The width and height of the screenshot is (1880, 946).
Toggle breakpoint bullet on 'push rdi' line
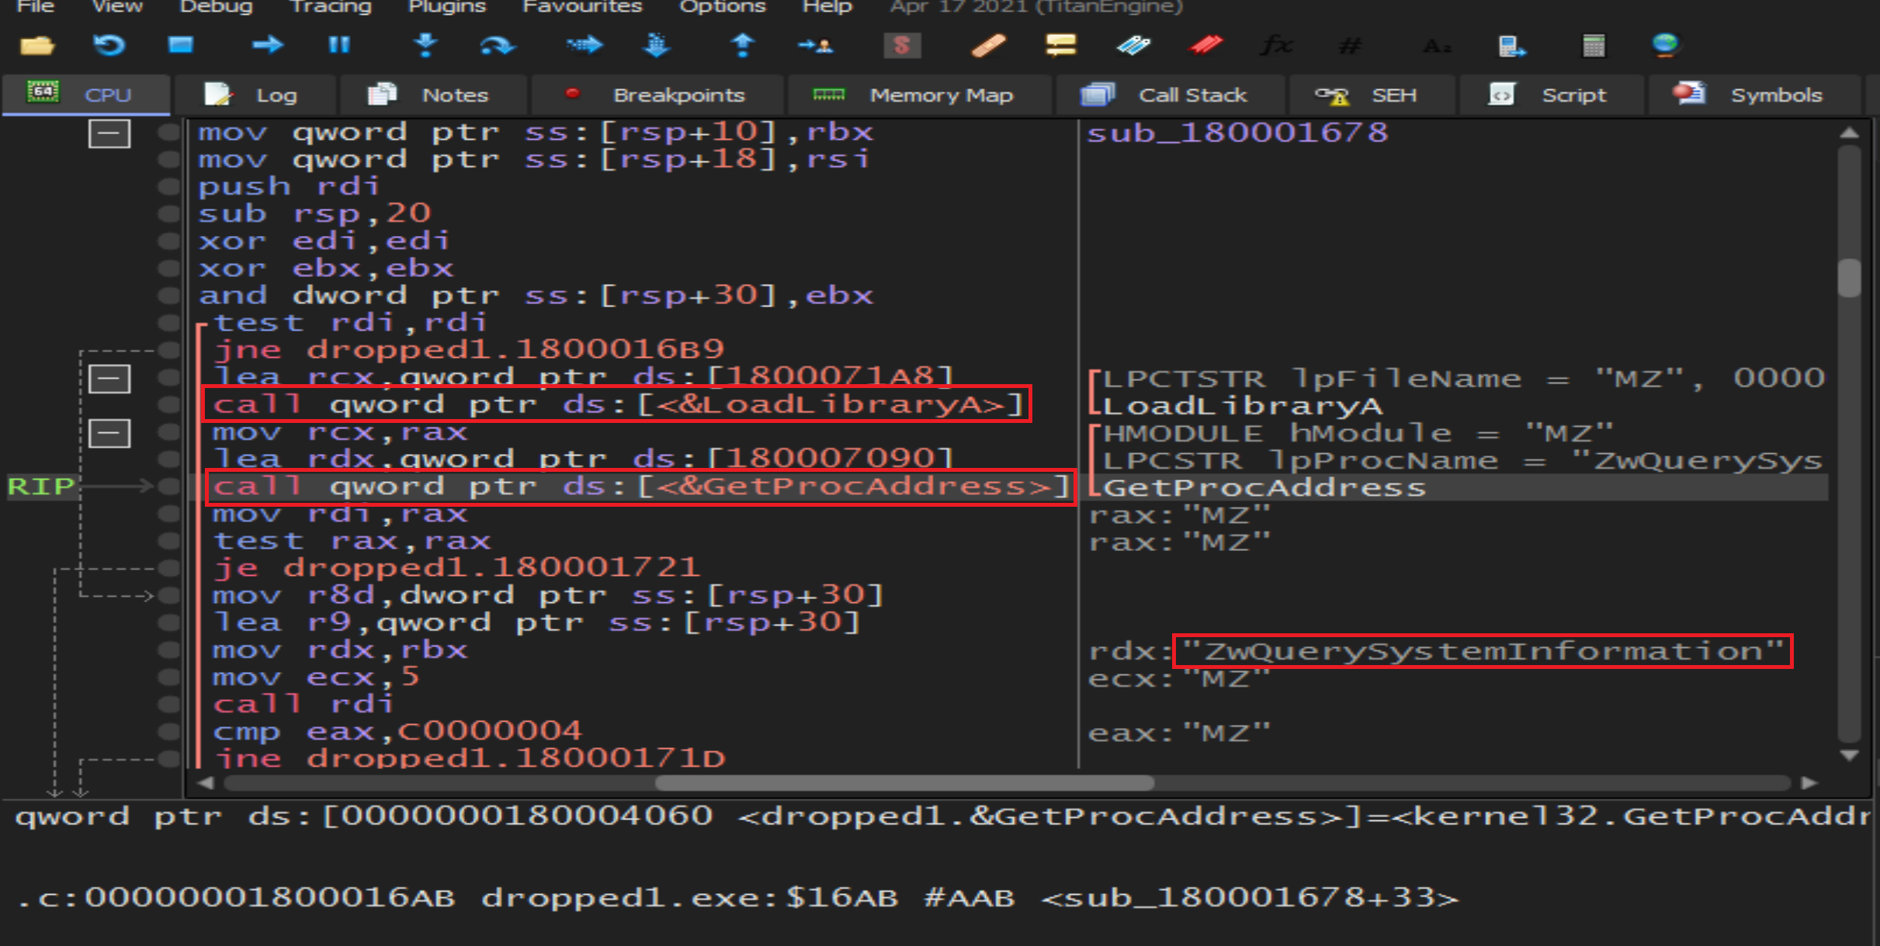pyautogui.click(x=168, y=186)
